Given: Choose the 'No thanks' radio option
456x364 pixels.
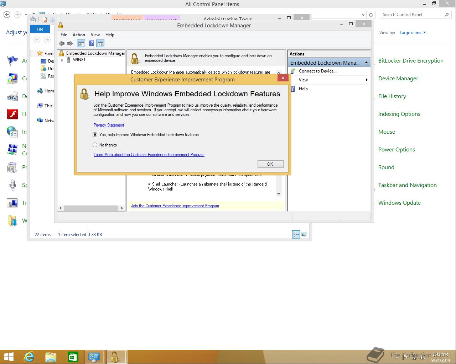Looking at the screenshot, I should click(95, 145).
